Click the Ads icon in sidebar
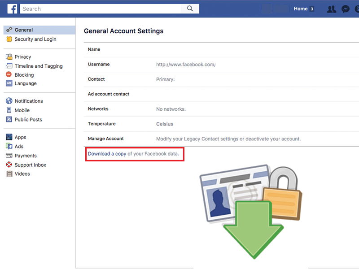The image size is (359, 269). click(9, 146)
